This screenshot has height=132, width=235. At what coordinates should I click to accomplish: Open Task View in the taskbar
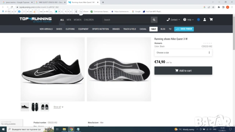(57, 129)
